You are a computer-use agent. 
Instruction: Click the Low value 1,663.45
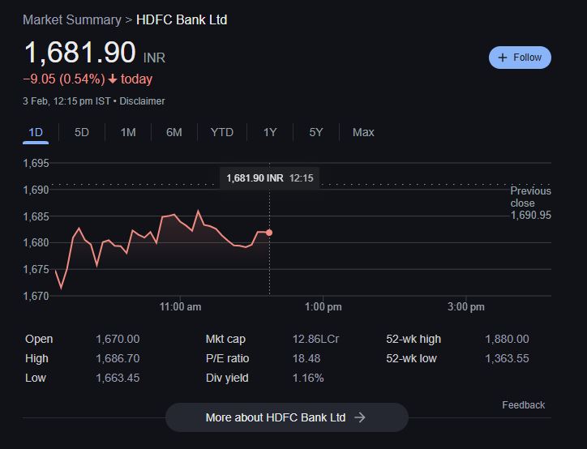(118, 378)
